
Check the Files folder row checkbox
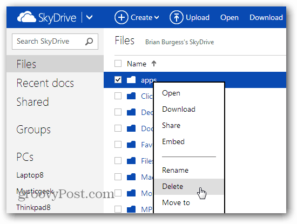pyautogui.click(x=118, y=161)
